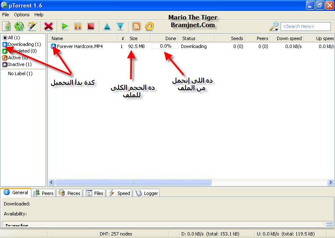The width and height of the screenshot is (335, 238).
Task: Switch to the Peers tab
Action: pyautogui.click(x=44, y=193)
